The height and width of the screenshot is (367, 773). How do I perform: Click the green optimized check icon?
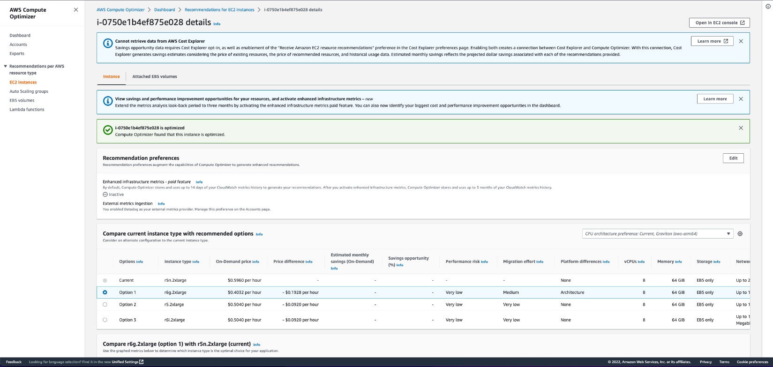[x=107, y=130]
